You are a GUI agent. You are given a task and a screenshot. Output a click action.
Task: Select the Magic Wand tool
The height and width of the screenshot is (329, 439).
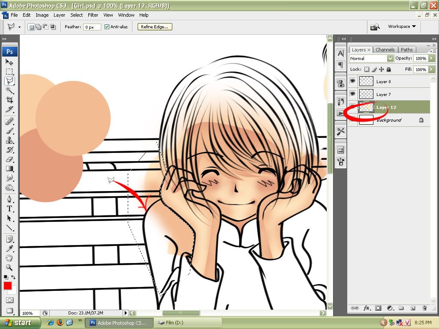click(x=9, y=90)
